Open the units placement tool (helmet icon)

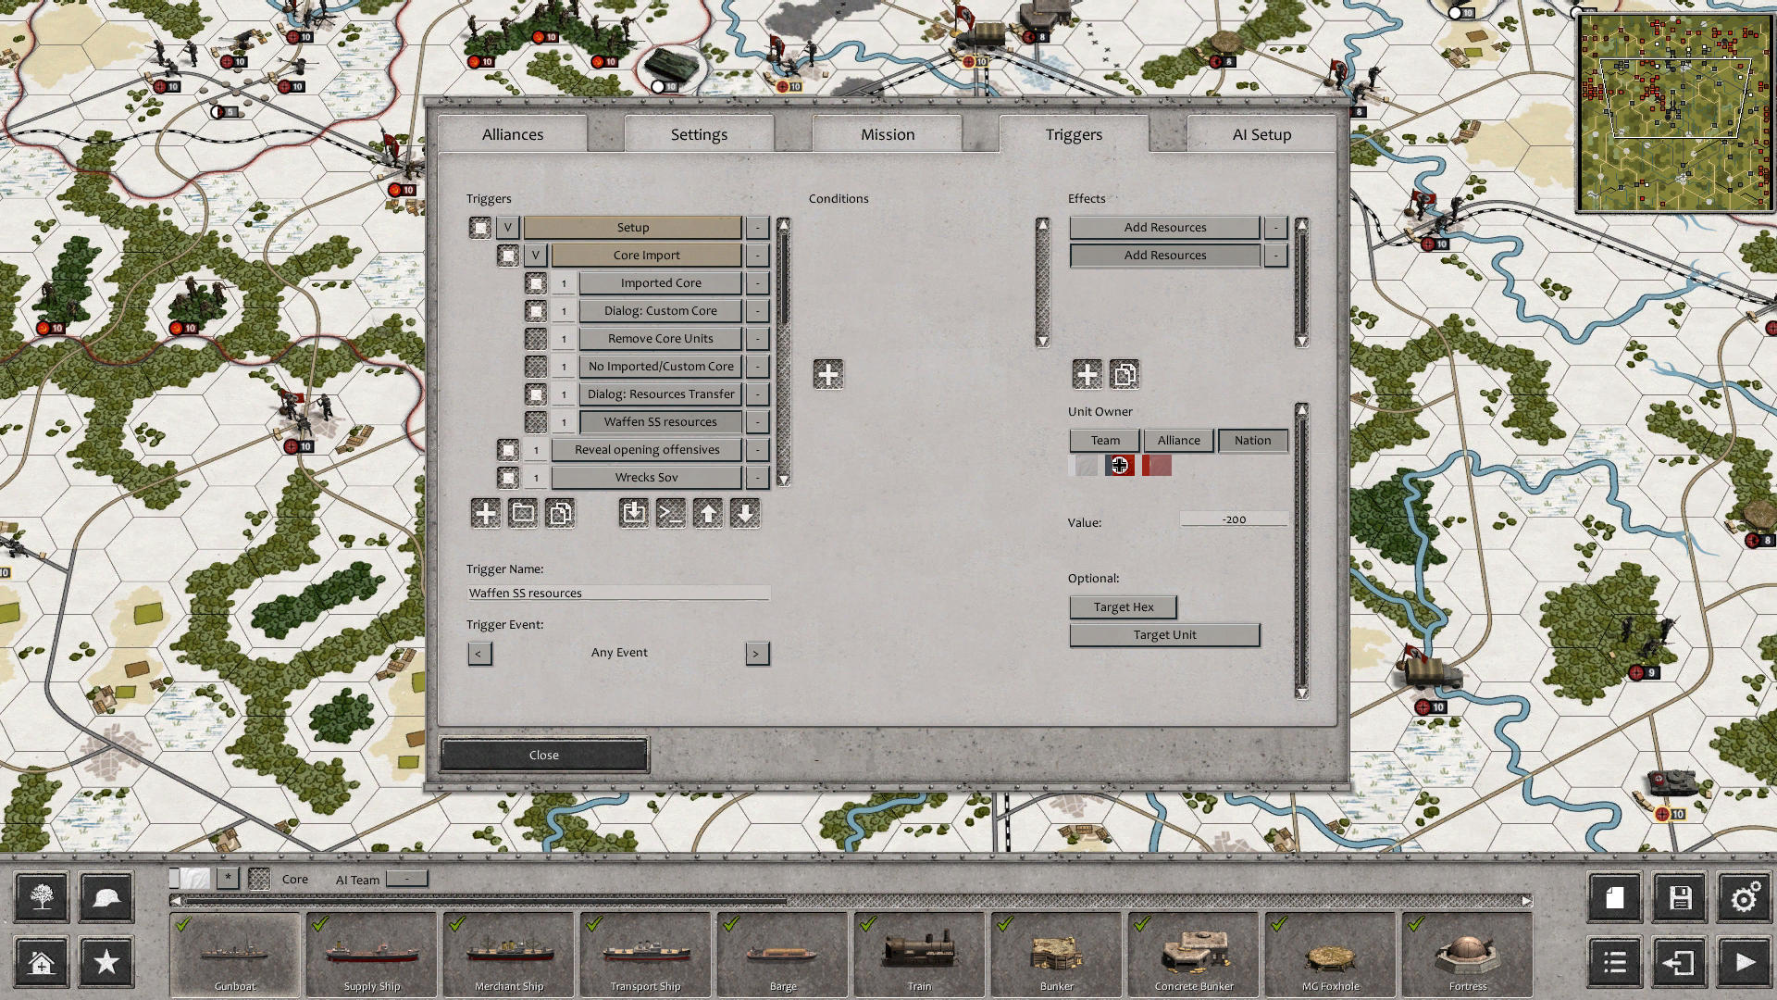(106, 897)
